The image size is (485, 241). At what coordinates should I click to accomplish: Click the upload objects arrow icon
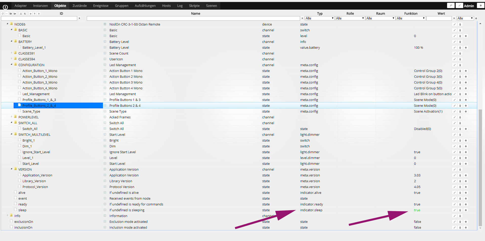coord(35,14)
